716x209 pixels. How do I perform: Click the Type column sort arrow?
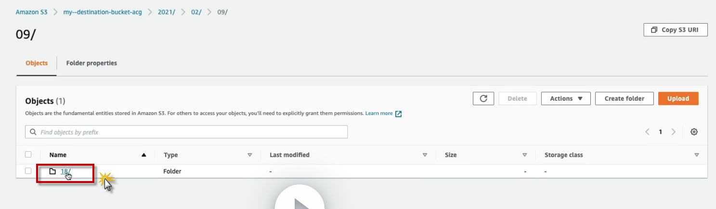pyautogui.click(x=250, y=155)
